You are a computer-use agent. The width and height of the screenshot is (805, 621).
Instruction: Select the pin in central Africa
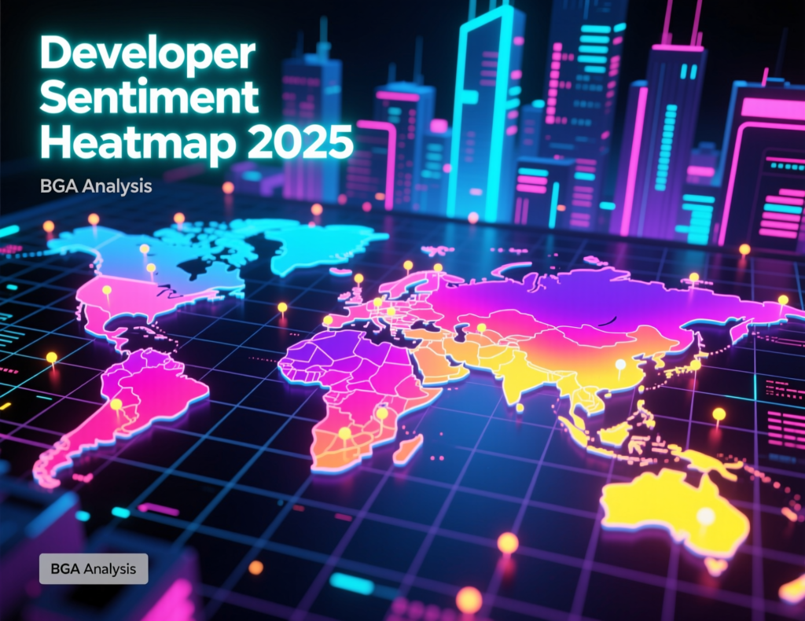pyautogui.click(x=383, y=413)
